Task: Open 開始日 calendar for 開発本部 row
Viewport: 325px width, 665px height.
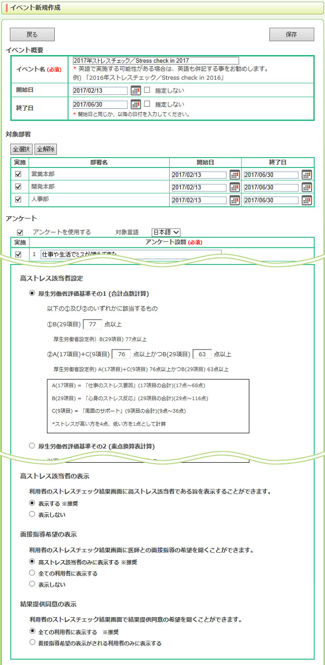Action: click(235, 187)
